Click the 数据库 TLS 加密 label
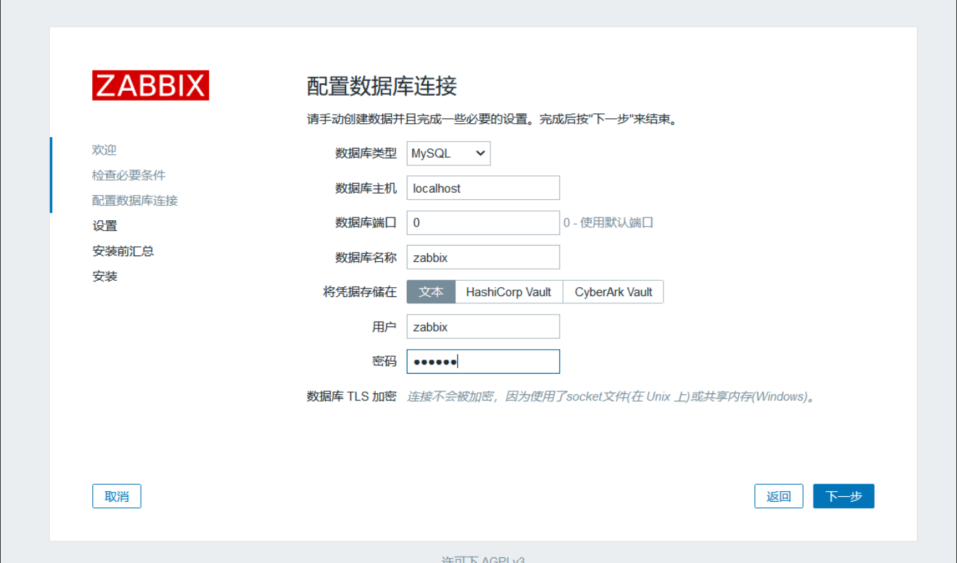This screenshot has height=563, width=957. 352,396
